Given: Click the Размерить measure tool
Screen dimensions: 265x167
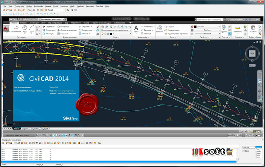Looking at the screenshot, I should [238, 29].
